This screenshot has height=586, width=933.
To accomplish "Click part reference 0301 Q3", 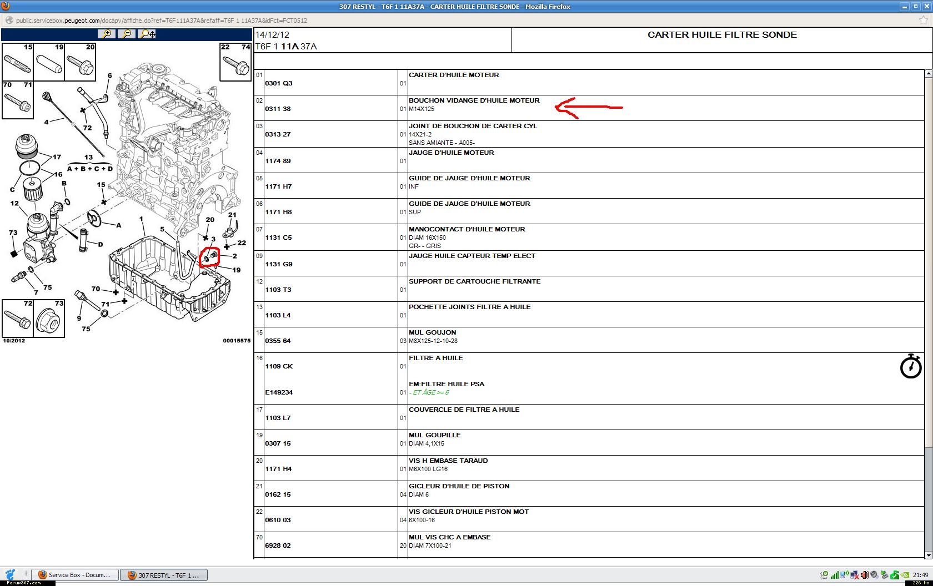I will (x=279, y=83).
